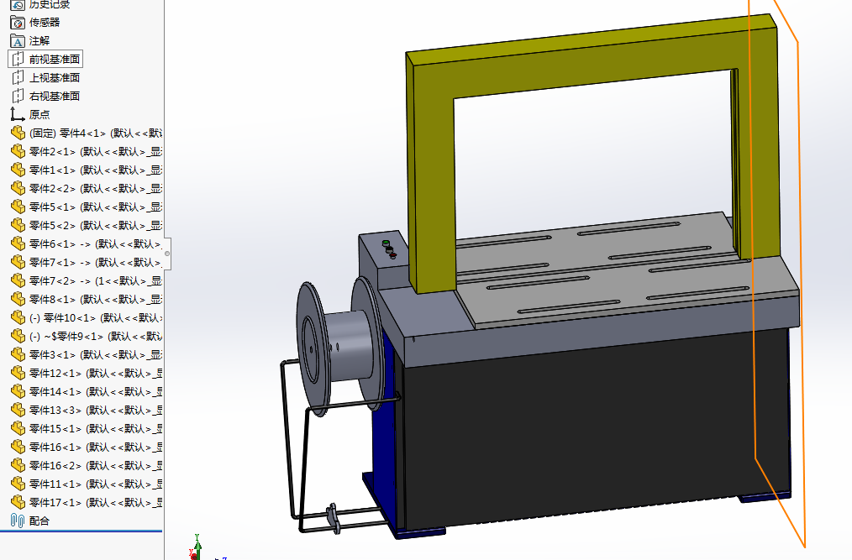Click part icon of (固定) 零件4<1>
The width and height of the screenshot is (852, 560).
coord(18,133)
